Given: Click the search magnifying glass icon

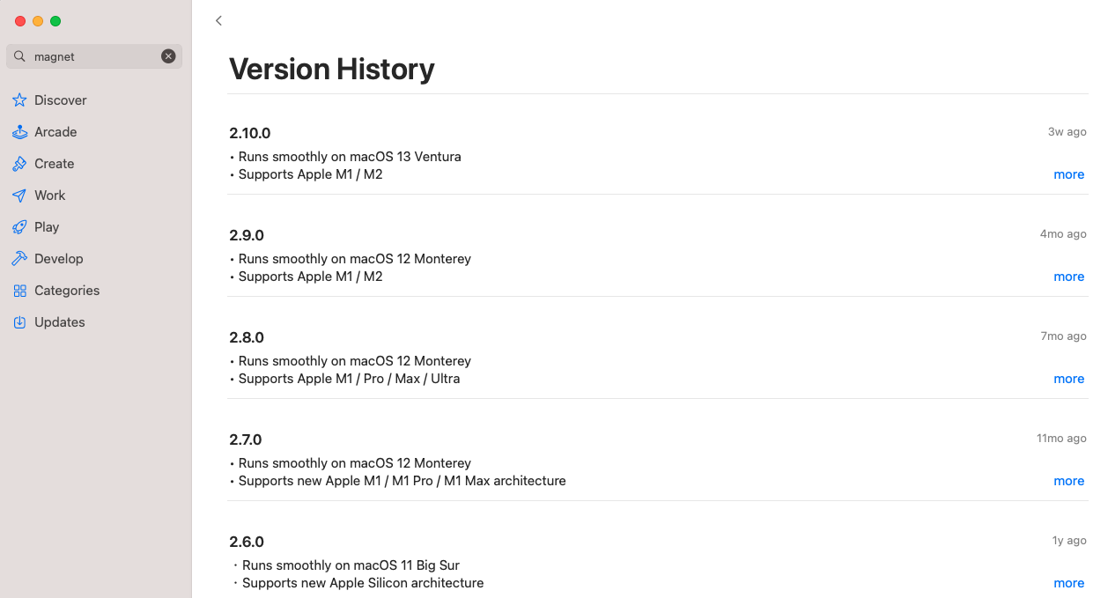Looking at the screenshot, I should (19, 56).
